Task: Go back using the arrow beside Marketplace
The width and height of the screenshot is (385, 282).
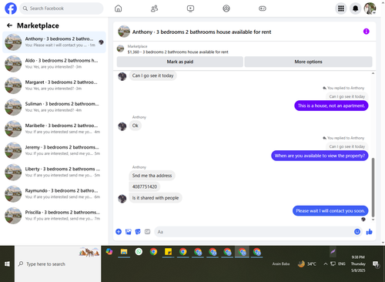Action: pyautogui.click(x=9, y=25)
